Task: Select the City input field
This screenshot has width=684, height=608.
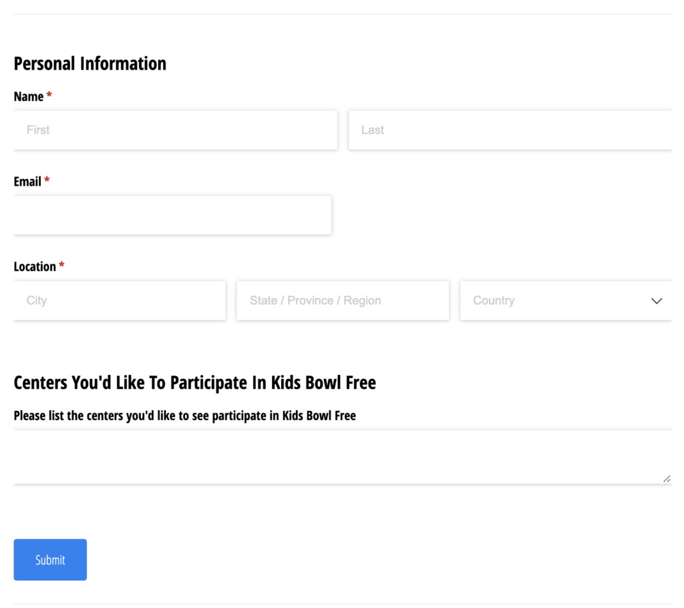Action: point(120,301)
